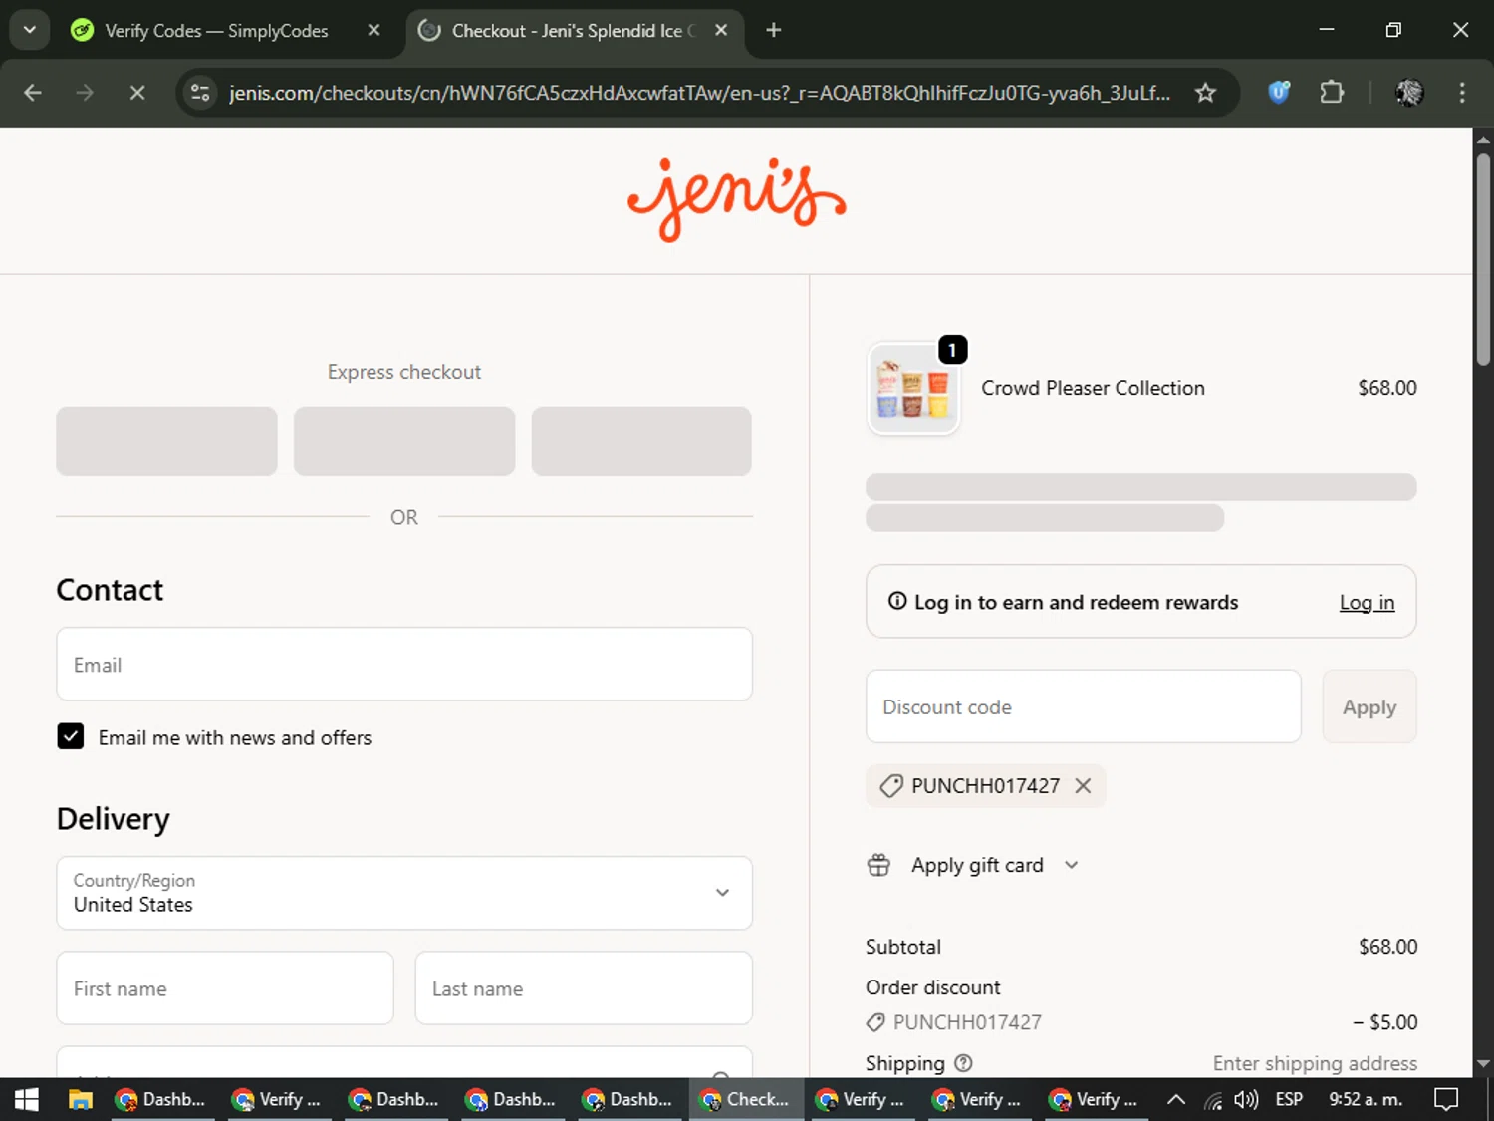
Task: Click the Crowd Pleaser Collection product name
Action: point(1093,388)
